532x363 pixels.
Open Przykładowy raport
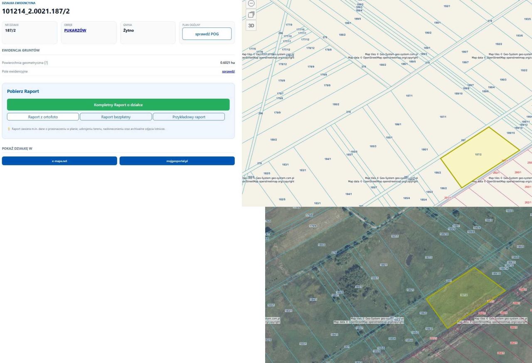point(189,117)
